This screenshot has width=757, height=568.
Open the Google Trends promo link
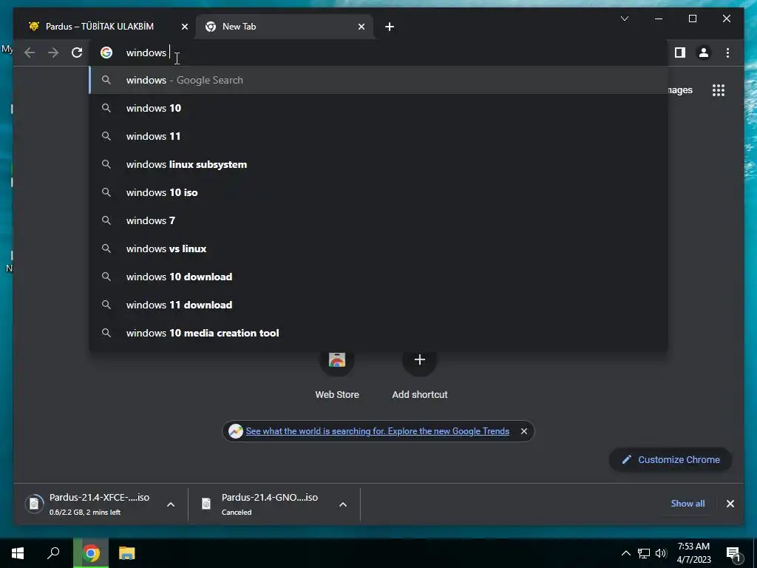(377, 431)
